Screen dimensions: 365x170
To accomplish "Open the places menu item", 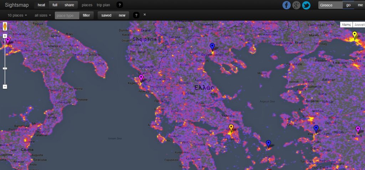I will (87, 5).
